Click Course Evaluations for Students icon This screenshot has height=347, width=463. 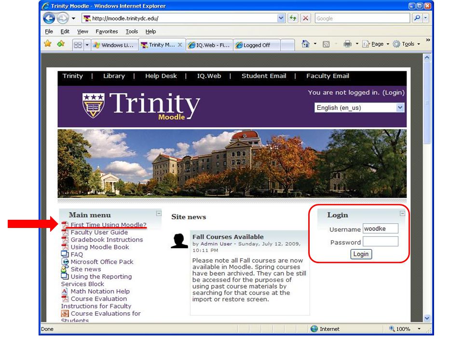(65, 313)
